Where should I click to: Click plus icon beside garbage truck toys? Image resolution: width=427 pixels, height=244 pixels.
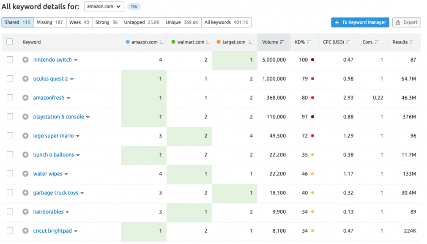25,193
